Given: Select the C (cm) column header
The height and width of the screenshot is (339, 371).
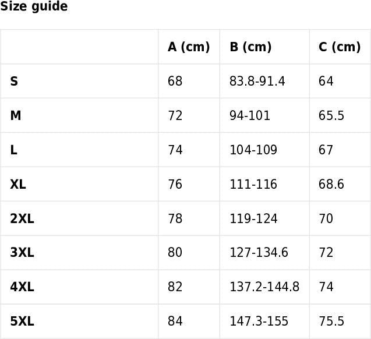Looking at the screenshot, I should [340, 47].
